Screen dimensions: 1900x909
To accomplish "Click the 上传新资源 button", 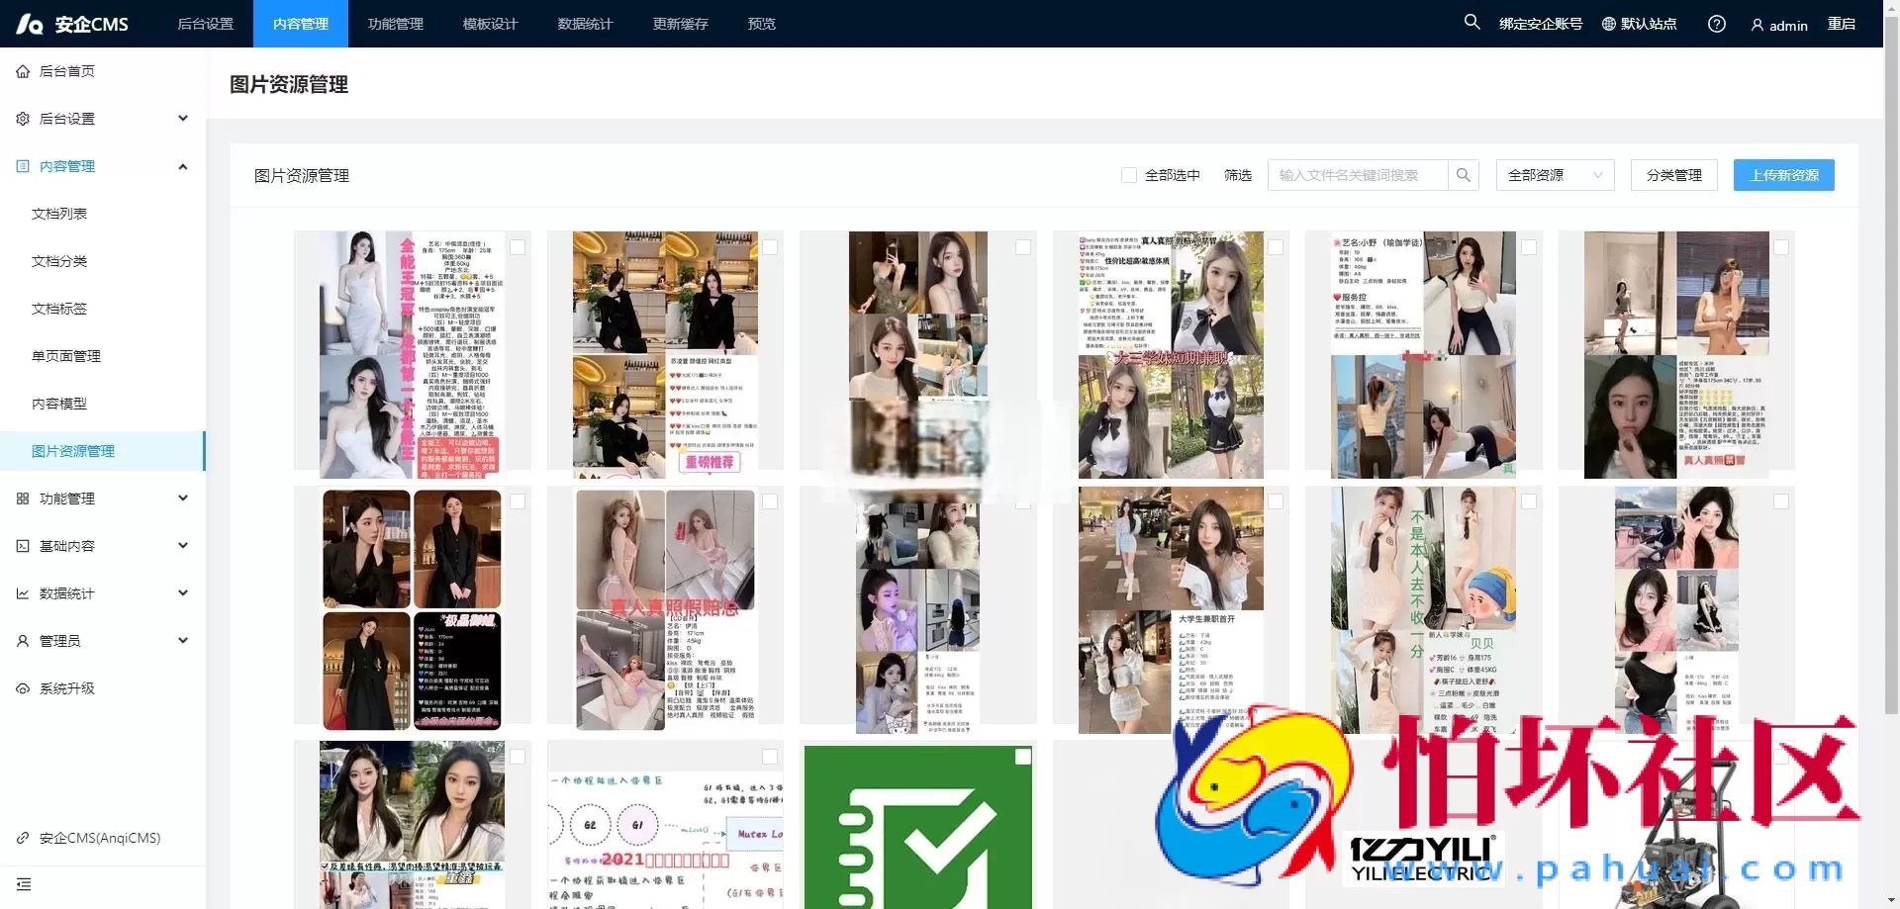I will tap(1783, 175).
